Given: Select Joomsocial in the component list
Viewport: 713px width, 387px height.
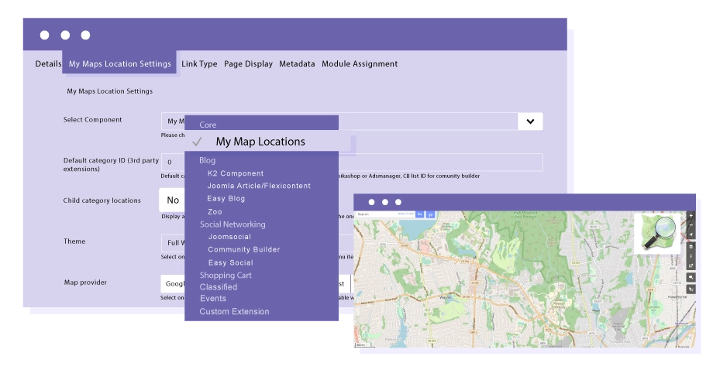Looking at the screenshot, I should pos(229,237).
